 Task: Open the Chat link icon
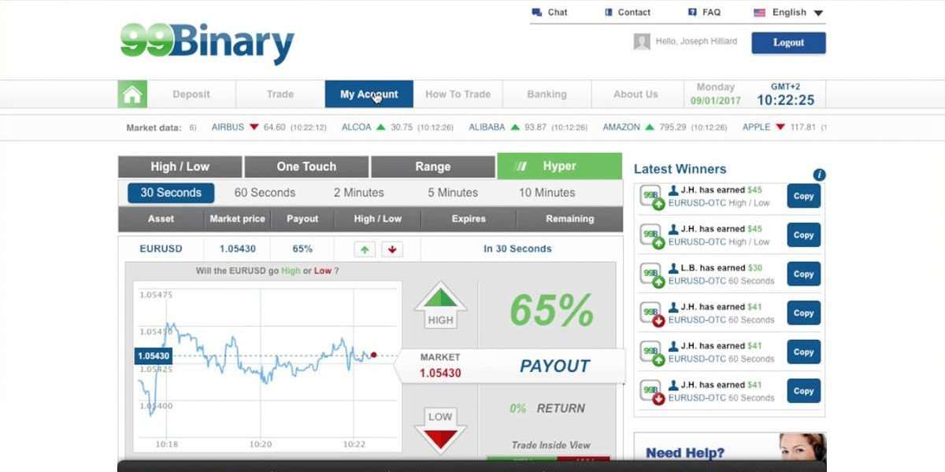(x=537, y=13)
